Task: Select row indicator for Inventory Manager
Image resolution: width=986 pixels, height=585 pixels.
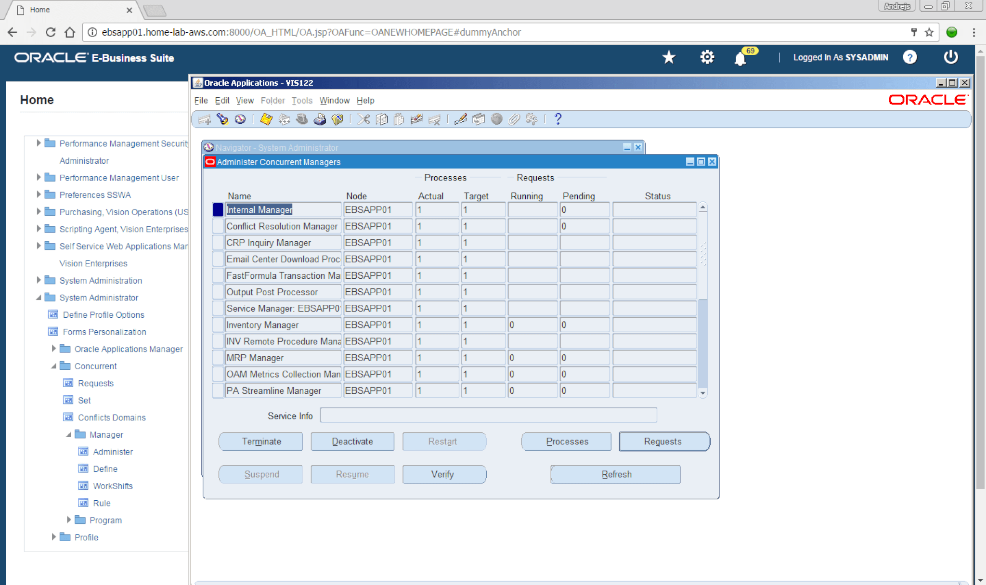Action: click(x=218, y=325)
